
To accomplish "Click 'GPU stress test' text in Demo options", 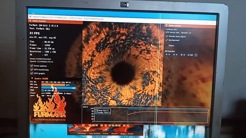I will (172, 32).
